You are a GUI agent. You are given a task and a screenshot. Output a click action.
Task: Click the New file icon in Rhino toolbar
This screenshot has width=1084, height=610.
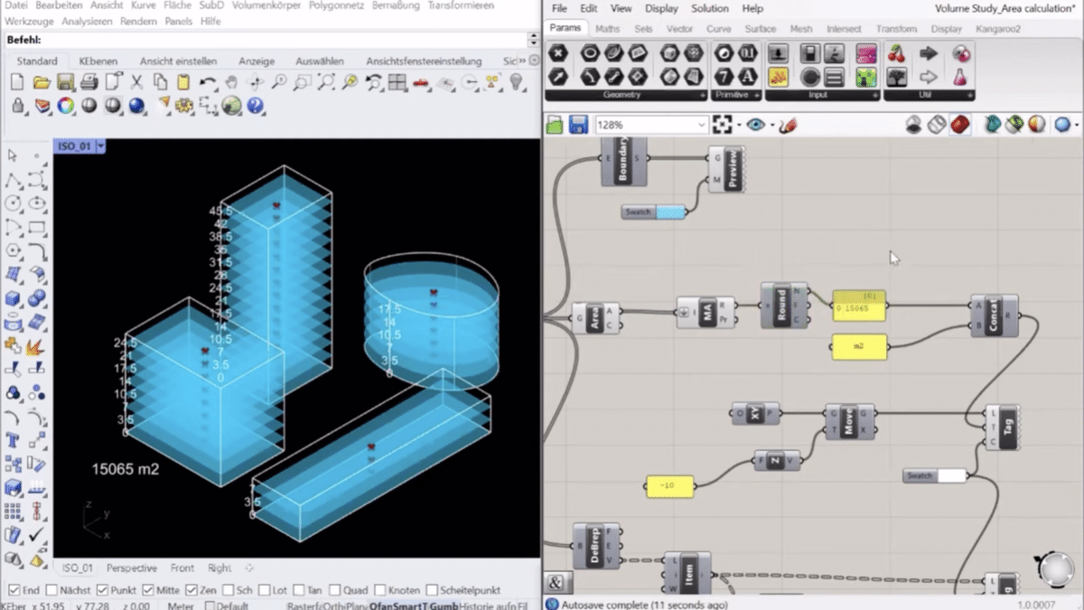(18, 82)
